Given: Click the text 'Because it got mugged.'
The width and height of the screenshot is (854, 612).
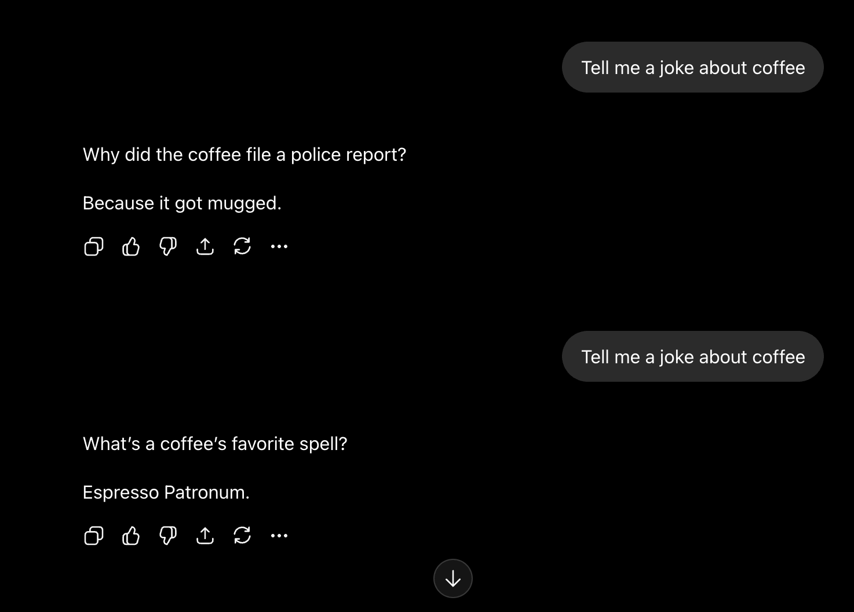Looking at the screenshot, I should 182,203.
